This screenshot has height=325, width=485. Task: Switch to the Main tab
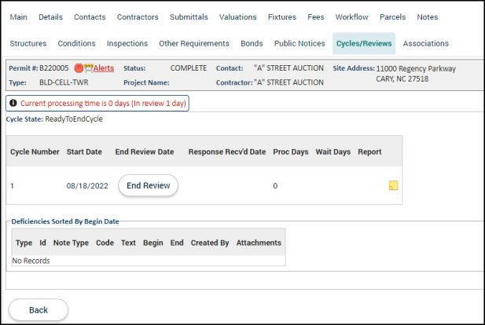[19, 17]
